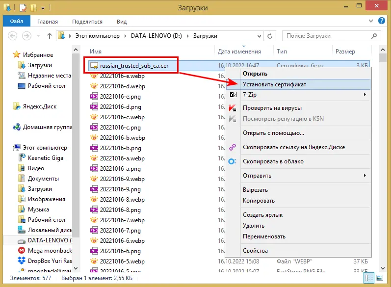This screenshot has width=391, height=287.
Task: Expand the ribbon with chevron arrow
Action: 371,21
